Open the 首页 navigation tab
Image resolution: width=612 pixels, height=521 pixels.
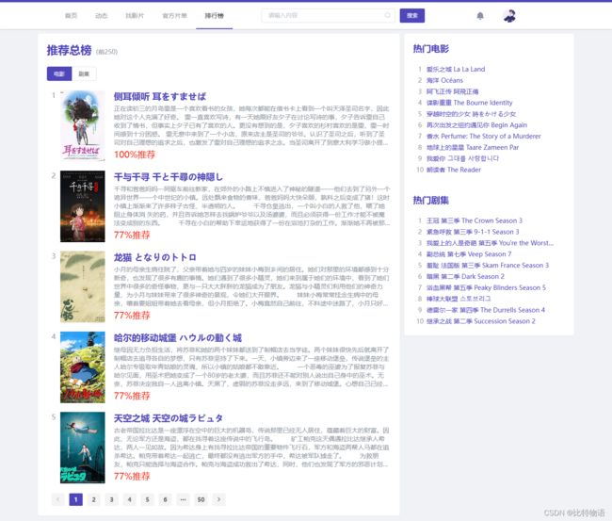coord(71,16)
